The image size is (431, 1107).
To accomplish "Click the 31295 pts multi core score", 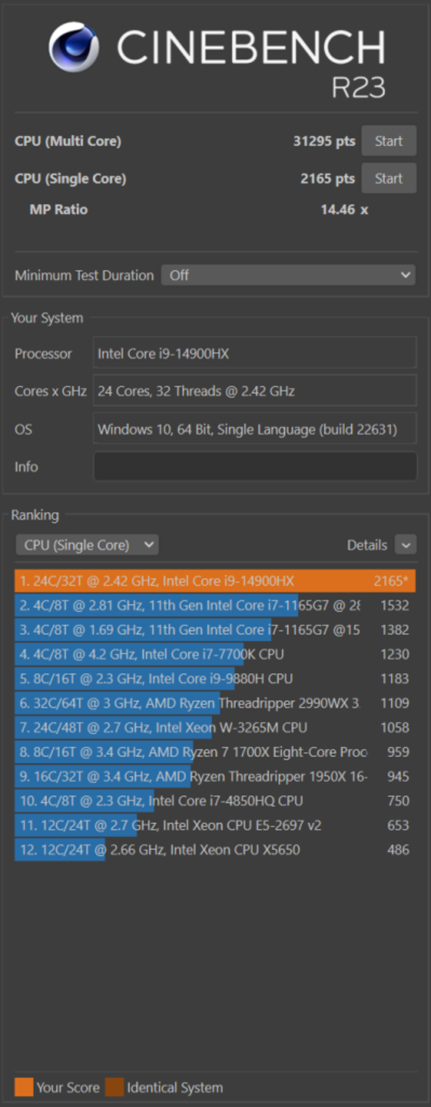I will (x=324, y=141).
